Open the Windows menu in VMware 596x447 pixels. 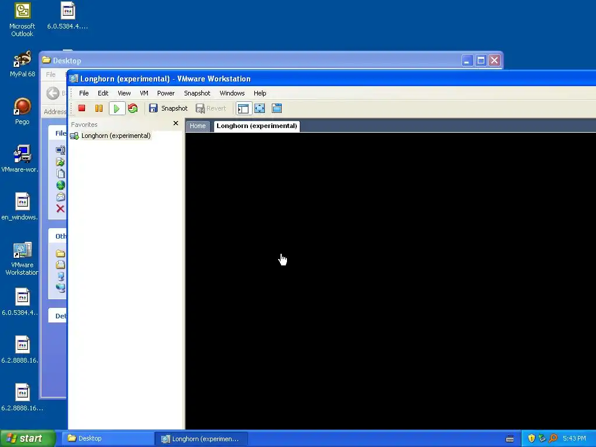click(232, 93)
